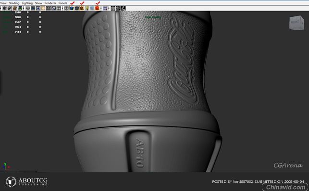This screenshot has height=191, width=309.
Task: Click the camera bookmarks icon
Action: point(15,8)
